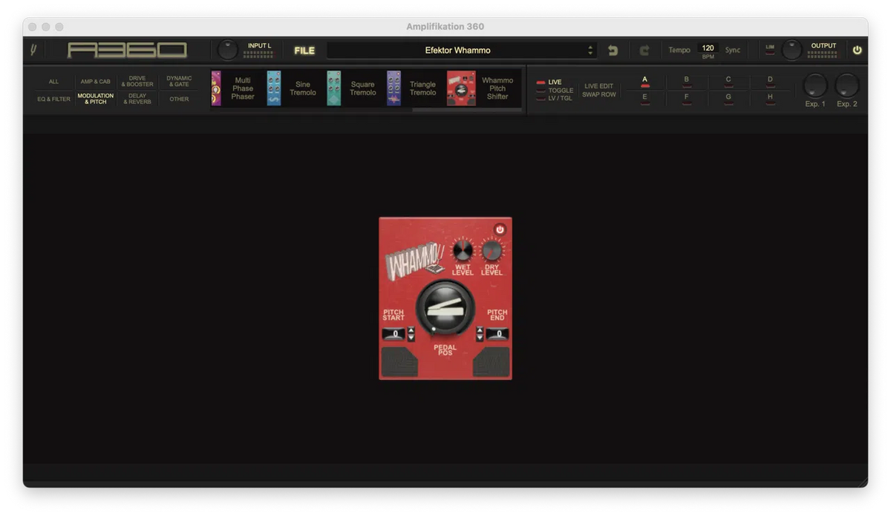
Task: Click the undo arrow icon
Action: pos(613,50)
